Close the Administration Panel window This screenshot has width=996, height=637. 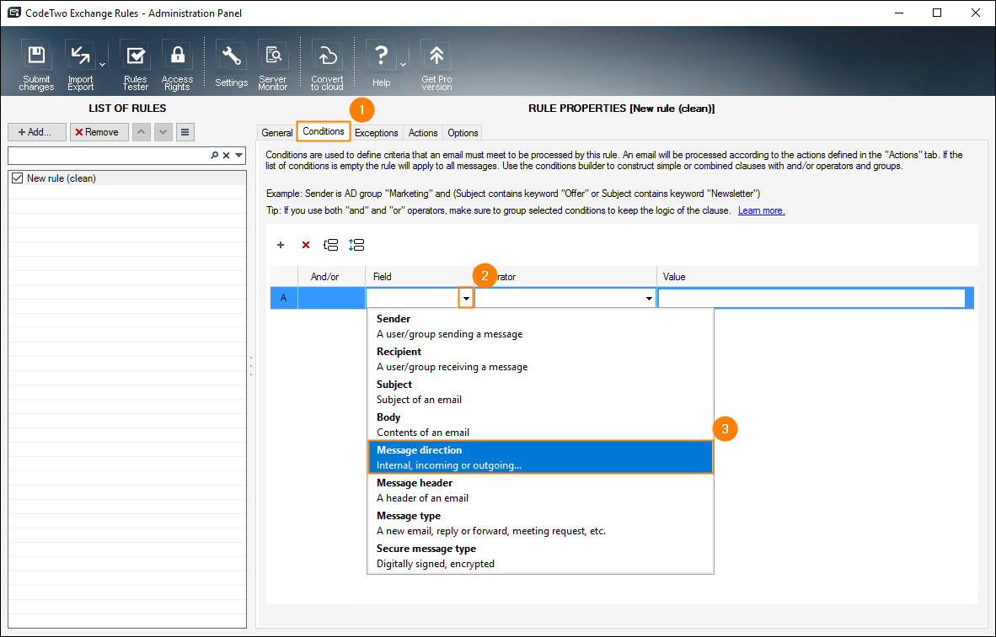(x=976, y=13)
